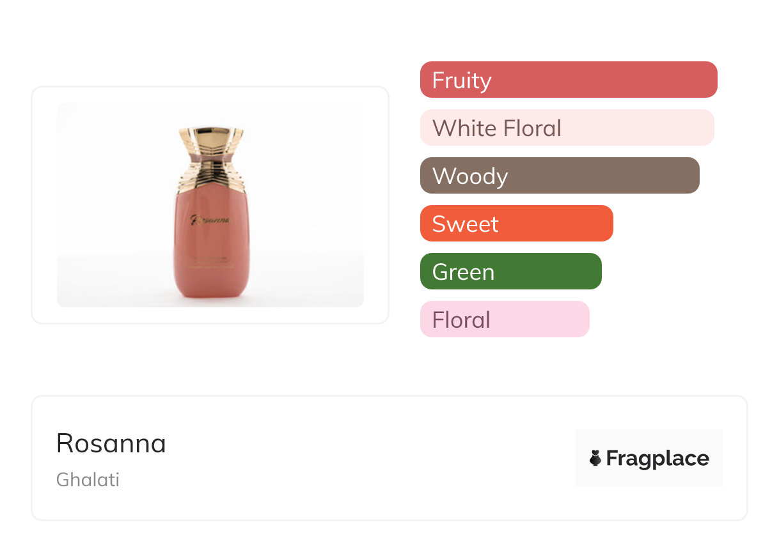Click the word Fruity in the red bar
The image size is (779, 552).
coord(462,80)
